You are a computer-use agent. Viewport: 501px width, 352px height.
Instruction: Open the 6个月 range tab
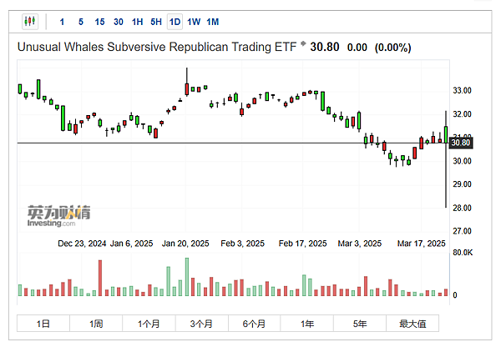pos(254,323)
